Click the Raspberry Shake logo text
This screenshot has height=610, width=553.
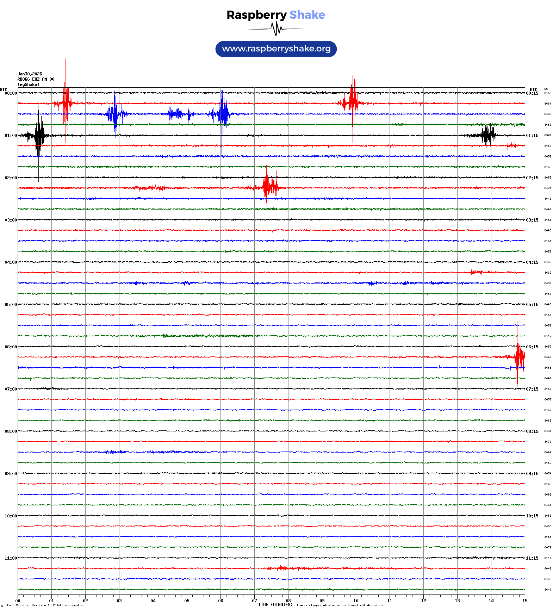[x=275, y=15]
